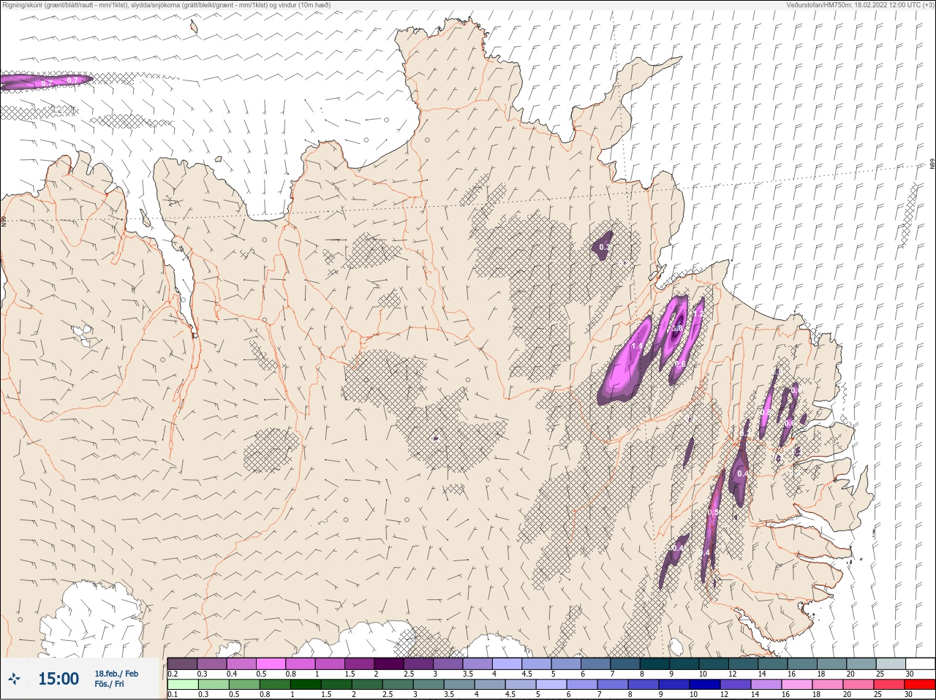Click the map title starting 'Rigning/skúrir'
Screen dimensions: 936x700
[166, 5]
